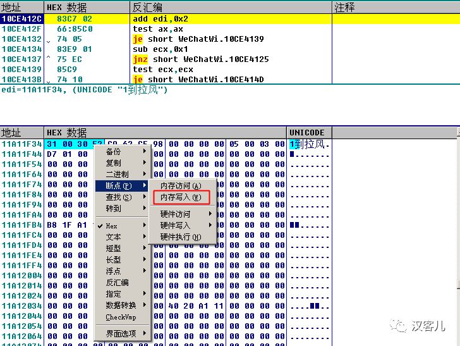Select the test ecx,ecx instruction
460x346 pixels.
[x=163, y=70]
